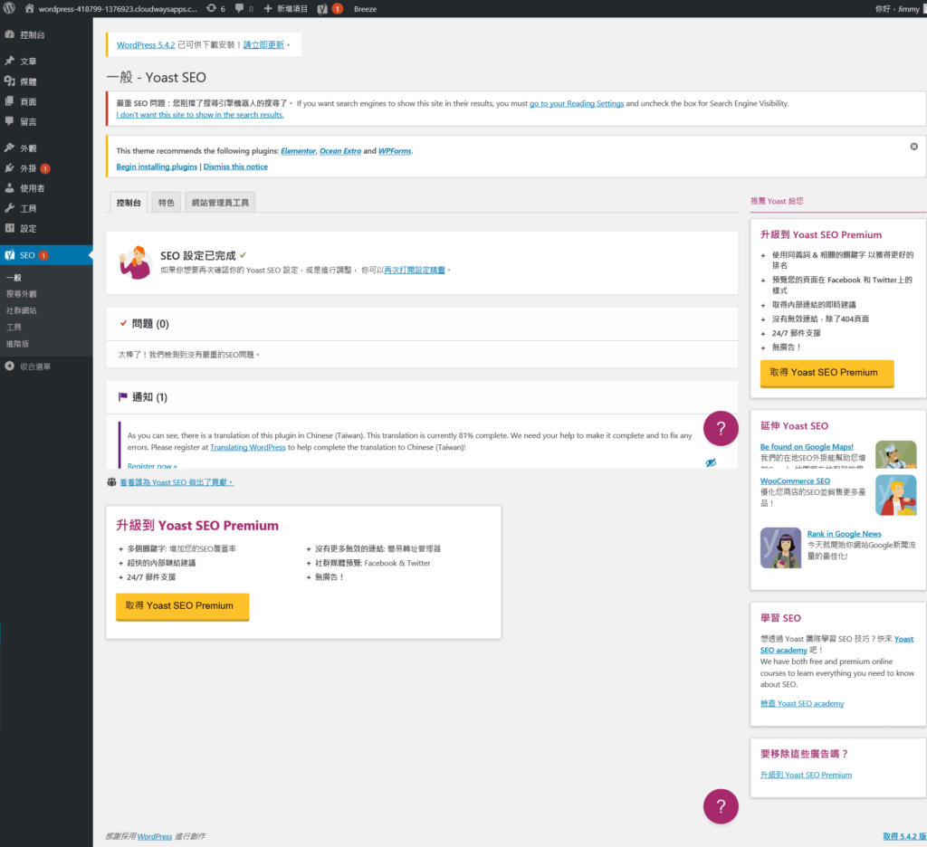Screen dimensions: 927x847
Task: Open the updates icon showing 6
Action: pyautogui.click(x=215, y=8)
